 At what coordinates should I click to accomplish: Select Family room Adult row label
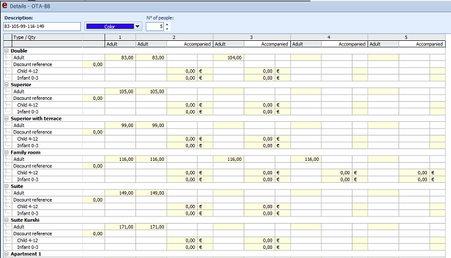[x=19, y=159]
